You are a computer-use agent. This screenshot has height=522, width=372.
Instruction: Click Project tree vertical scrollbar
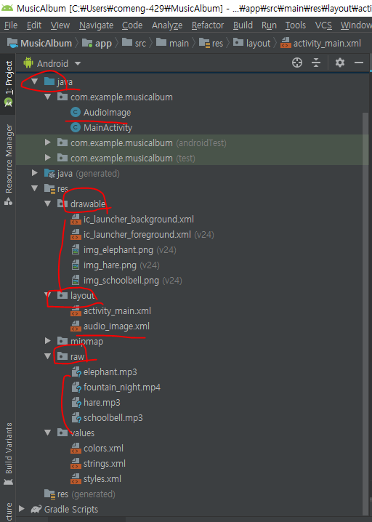click(x=365, y=313)
